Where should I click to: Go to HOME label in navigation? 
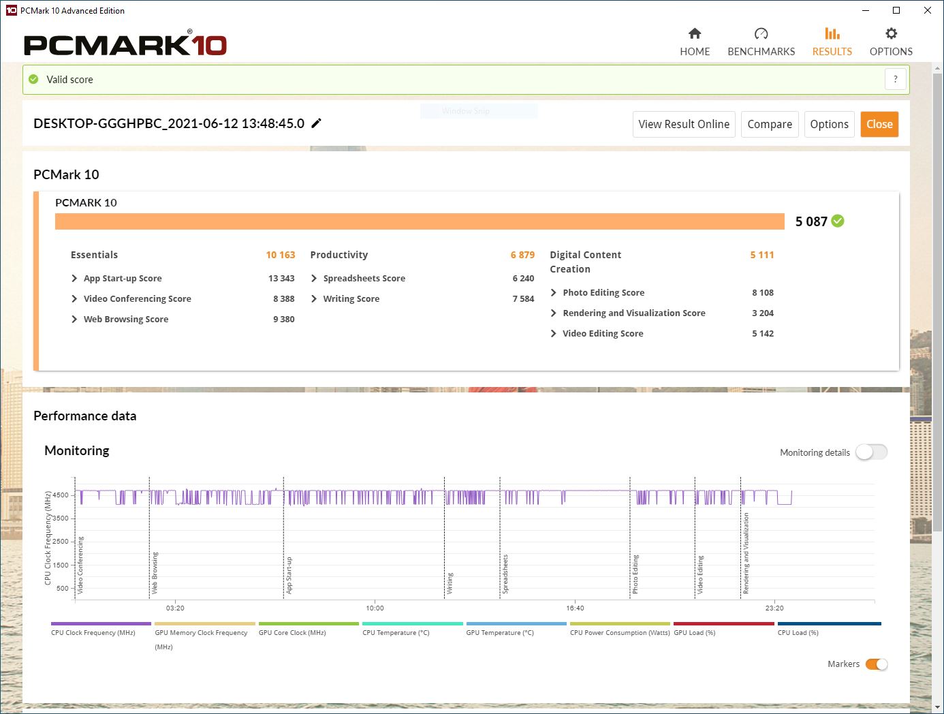click(x=695, y=51)
